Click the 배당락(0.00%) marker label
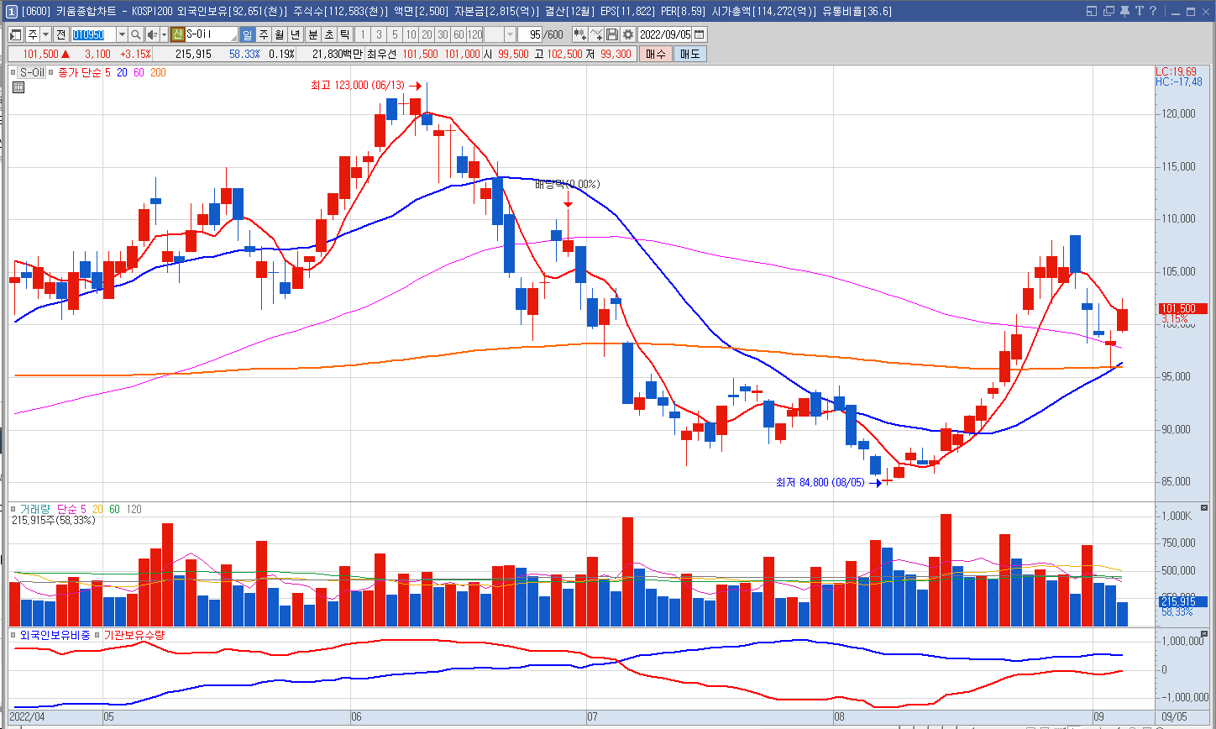The height and width of the screenshot is (729, 1216). coord(568,184)
